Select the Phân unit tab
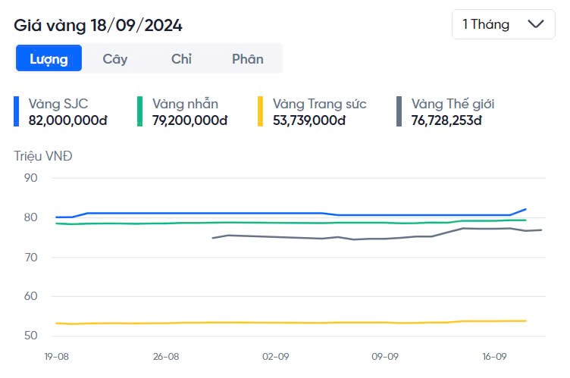This screenshot has width=570, height=378. point(248,58)
